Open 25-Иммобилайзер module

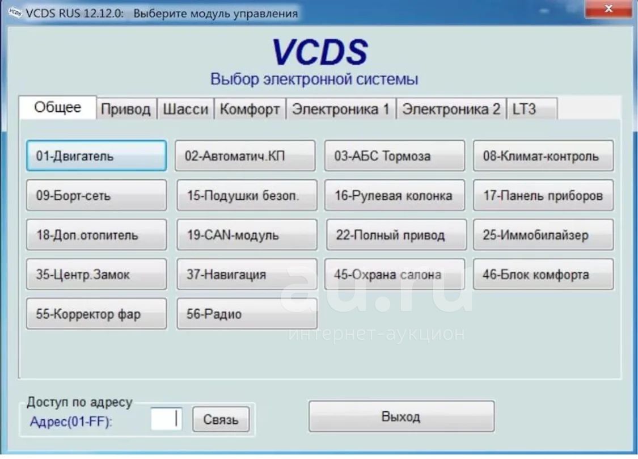tap(543, 235)
